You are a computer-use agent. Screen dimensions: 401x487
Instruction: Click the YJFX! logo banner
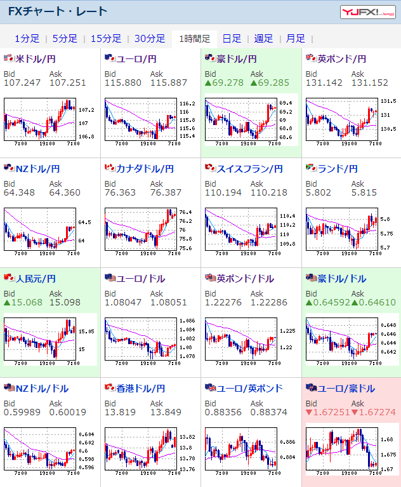(368, 12)
